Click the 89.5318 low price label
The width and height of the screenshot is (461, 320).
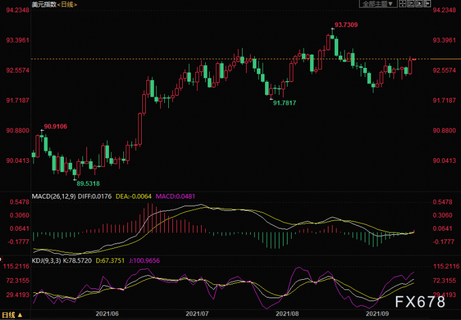point(88,184)
